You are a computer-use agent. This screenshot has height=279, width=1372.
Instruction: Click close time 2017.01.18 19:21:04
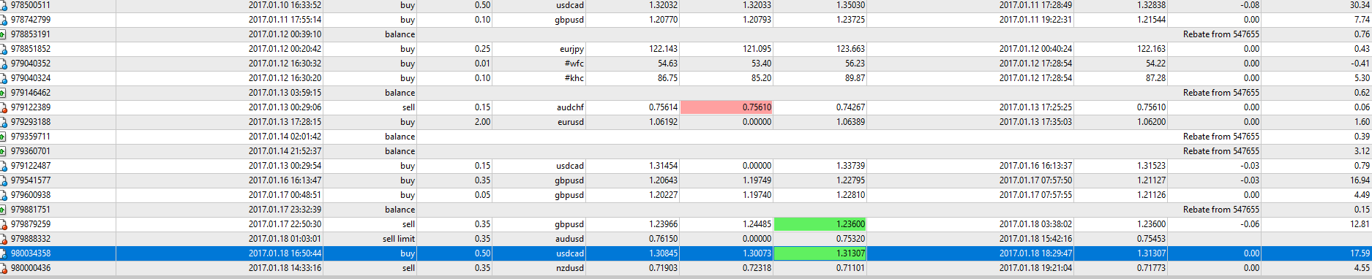click(x=1035, y=268)
